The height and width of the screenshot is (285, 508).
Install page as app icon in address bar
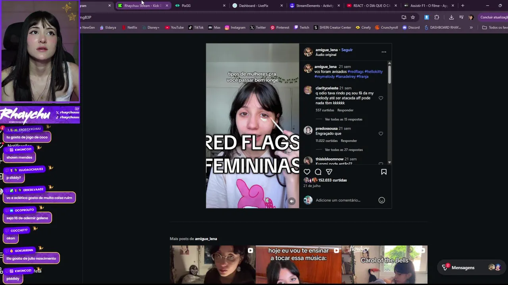(x=404, y=17)
